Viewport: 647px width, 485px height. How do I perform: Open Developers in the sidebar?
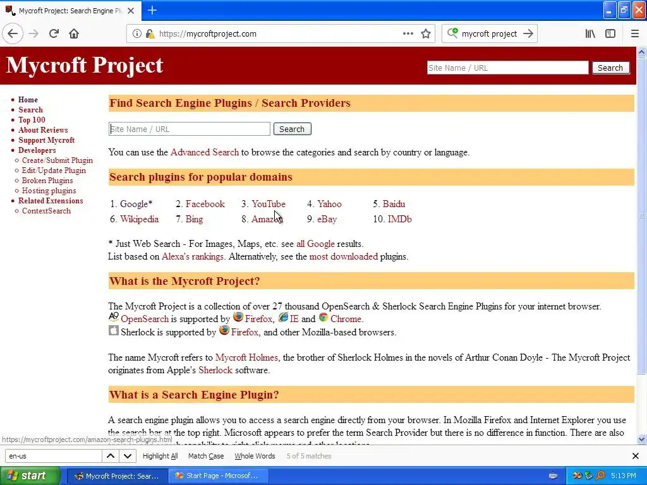point(37,150)
